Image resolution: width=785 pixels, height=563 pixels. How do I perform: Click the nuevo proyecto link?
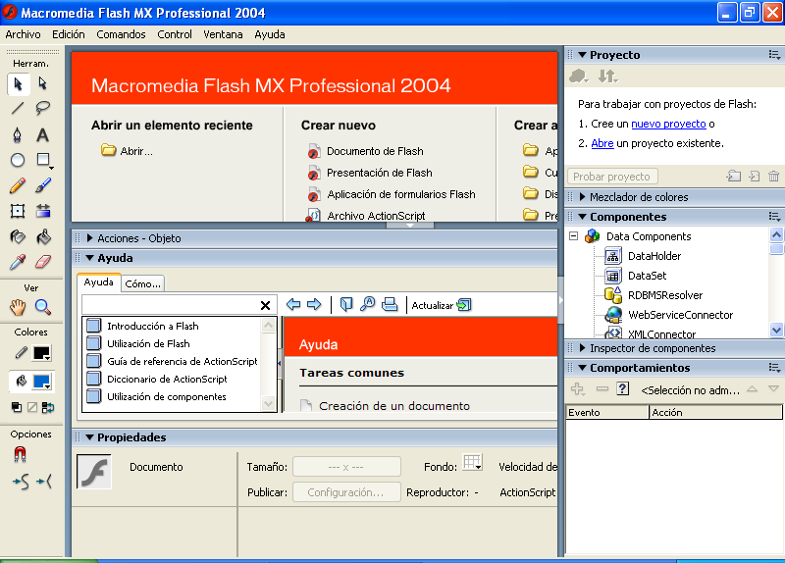[x=668, y=124]
